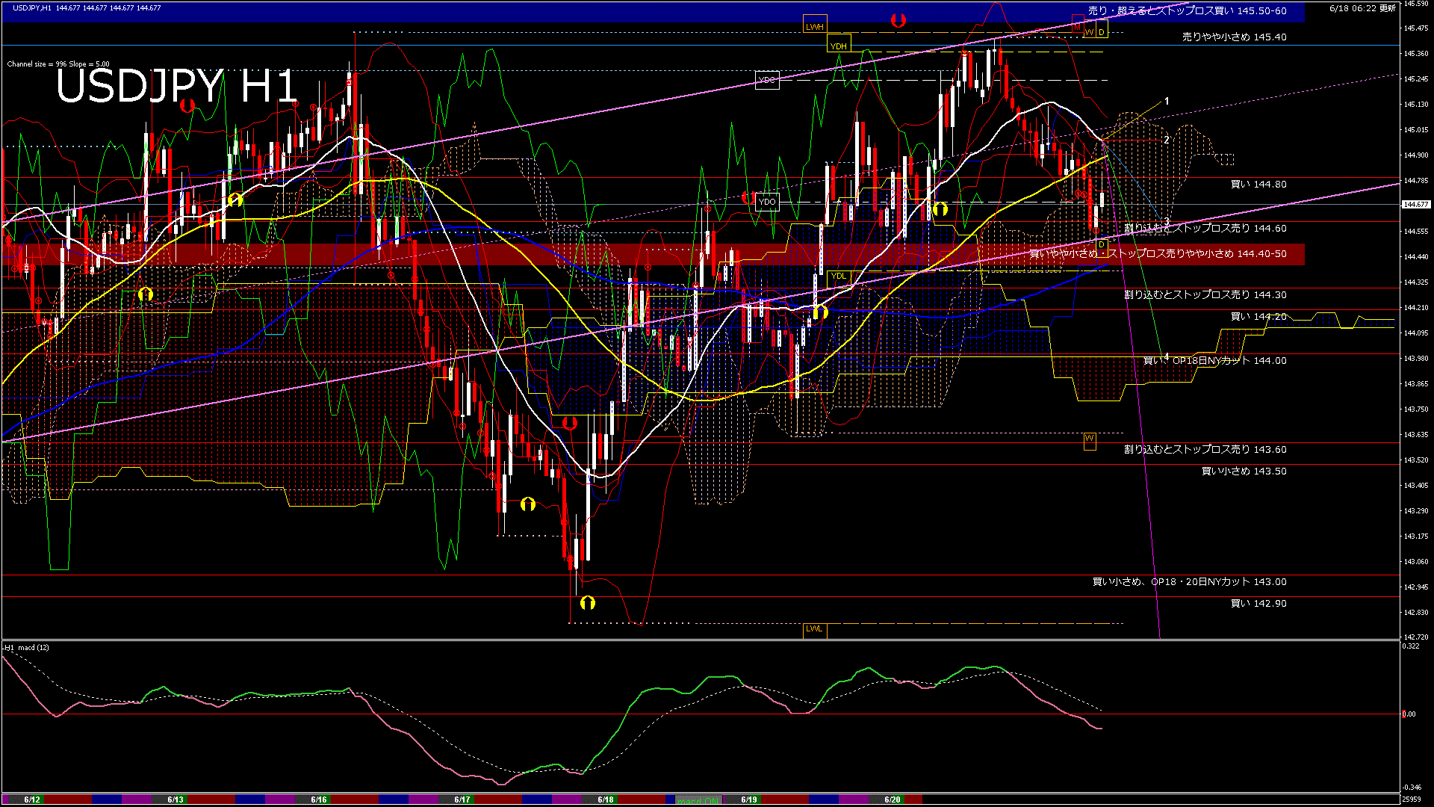Click the 売りやや小さめ 145.40 annotation text

tap(1234, 37)
